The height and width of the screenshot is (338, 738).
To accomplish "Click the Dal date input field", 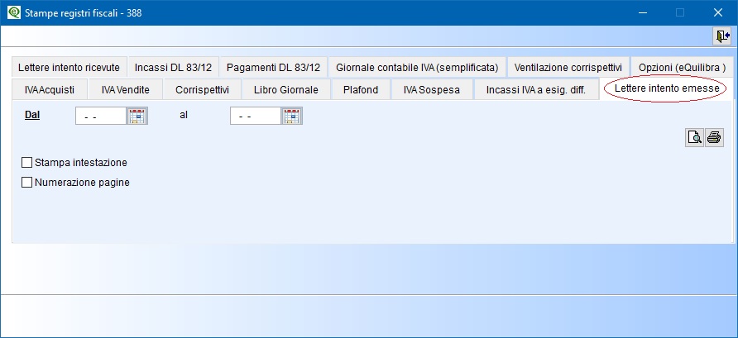I will 100,116.
